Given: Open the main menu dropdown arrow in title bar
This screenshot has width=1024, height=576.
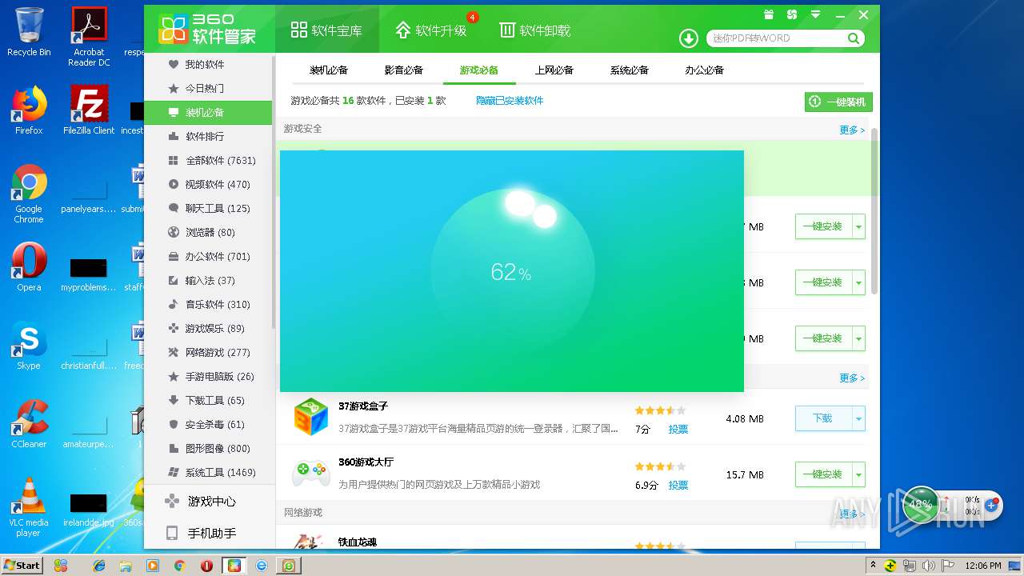Looking at the screenshot, I should tap(816, 14).
